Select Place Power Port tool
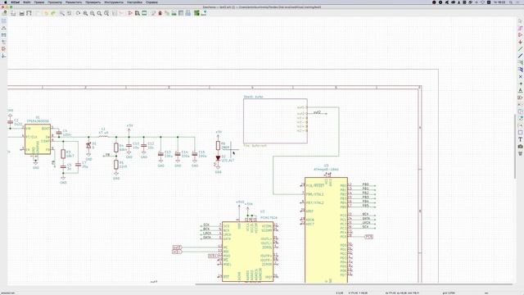524x295 pixels. click(x=521, y=42)
